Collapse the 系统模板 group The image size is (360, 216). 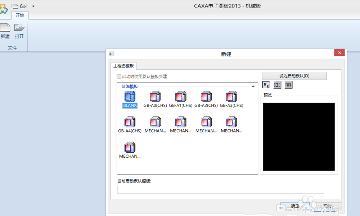tap(253, 86)
